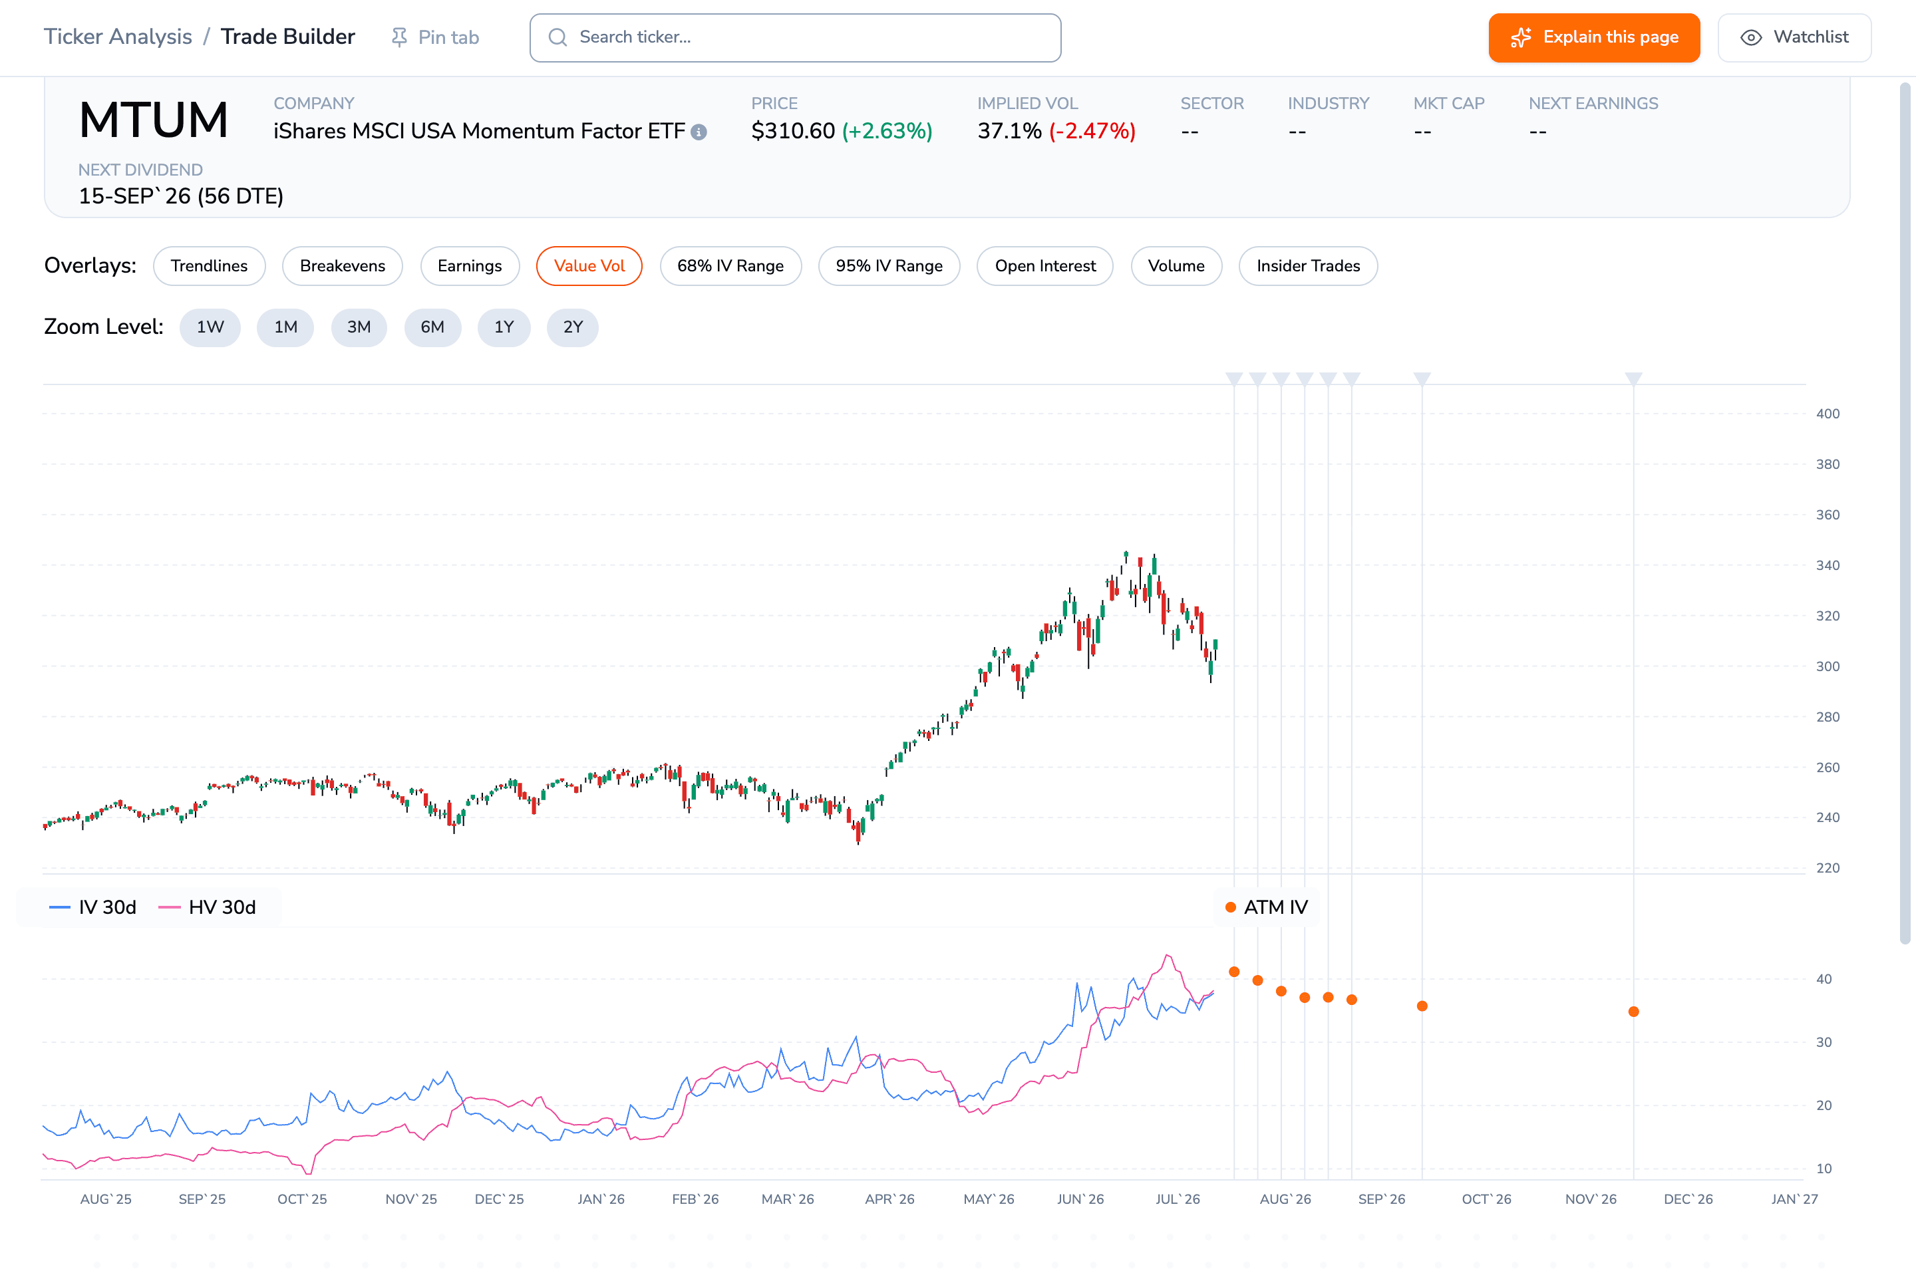Enable the 95% IV Range overlay
This screenshot has height=1277, width=1916.
(889, 265)
